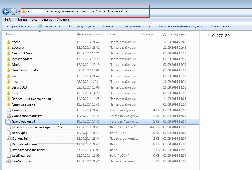Select the Custom Music folder icon
Viewport: 252px width, 170px height.
tap(8, 53)
